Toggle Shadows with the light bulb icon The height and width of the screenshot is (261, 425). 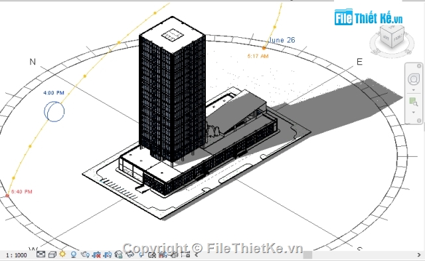[73, 254]
